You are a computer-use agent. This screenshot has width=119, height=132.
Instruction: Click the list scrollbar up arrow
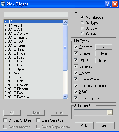click(65, 22)
